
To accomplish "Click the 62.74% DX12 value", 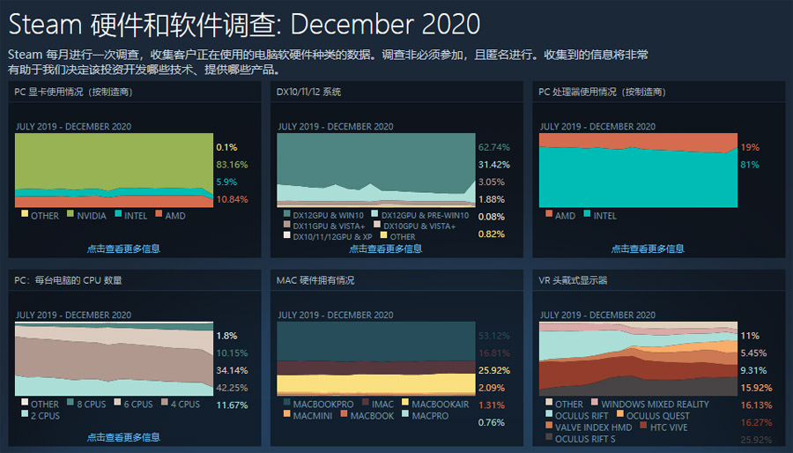I will [x=494, y=148].
